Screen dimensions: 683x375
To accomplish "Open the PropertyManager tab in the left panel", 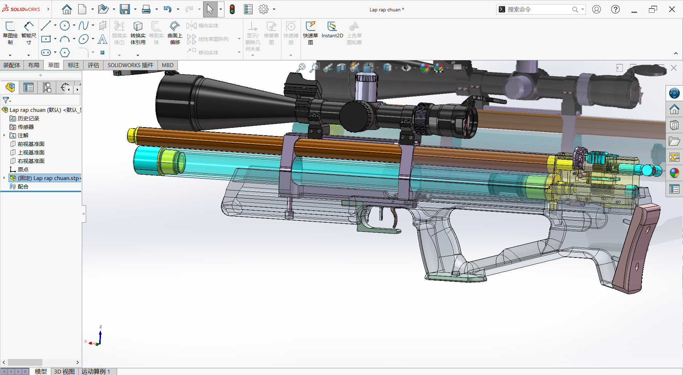I will (28, 87).
